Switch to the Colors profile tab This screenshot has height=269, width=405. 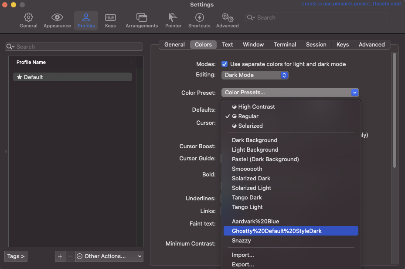pyautogui.click(x=203, y=44)
